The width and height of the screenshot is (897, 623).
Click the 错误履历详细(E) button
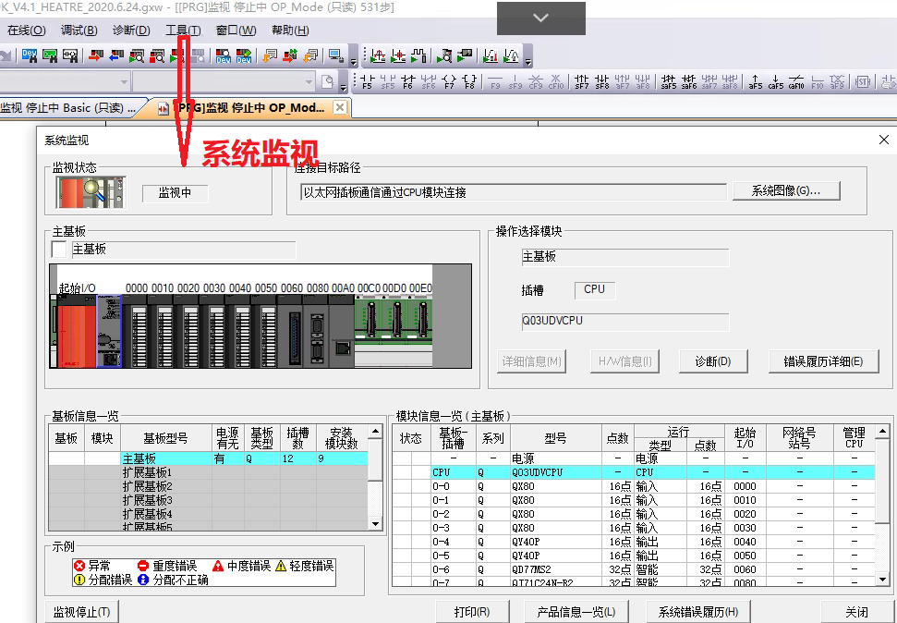point(824,361)
